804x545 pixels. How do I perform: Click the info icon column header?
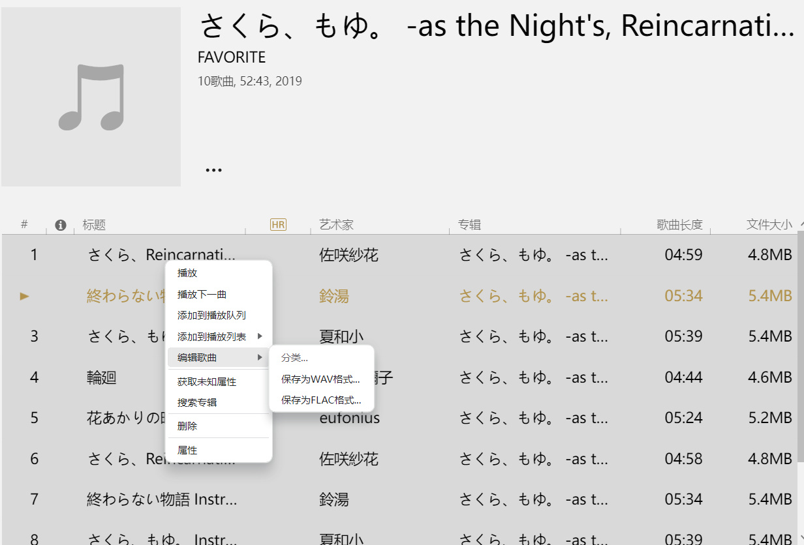61,225
